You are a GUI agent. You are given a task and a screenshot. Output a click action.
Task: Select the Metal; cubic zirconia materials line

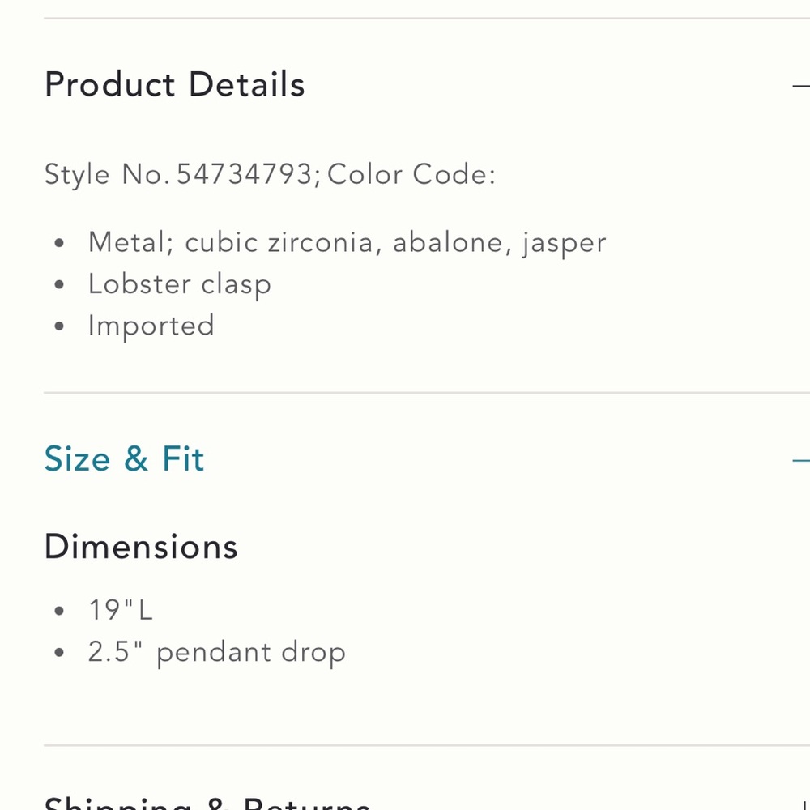click(347, 242)
